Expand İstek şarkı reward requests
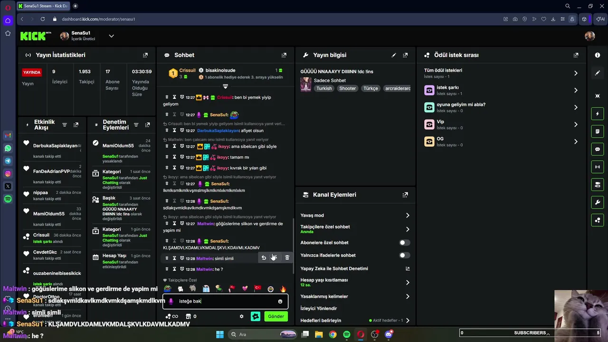Viewport: 608px width, 342px height. pyautogui.click(x=576, y=90)
